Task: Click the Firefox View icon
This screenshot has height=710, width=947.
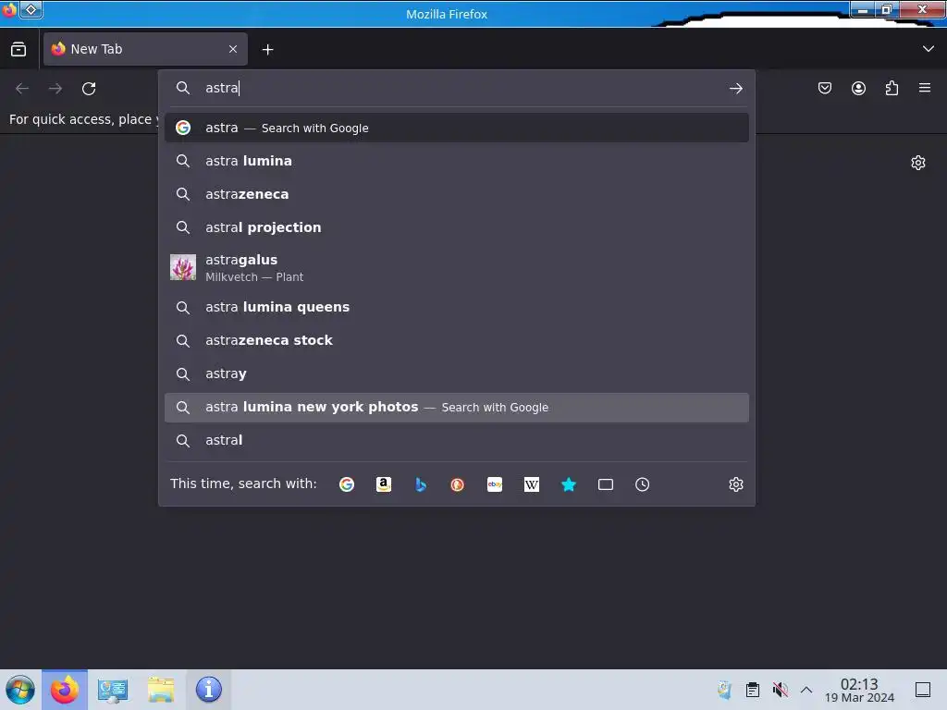Action: coord(18,49)
